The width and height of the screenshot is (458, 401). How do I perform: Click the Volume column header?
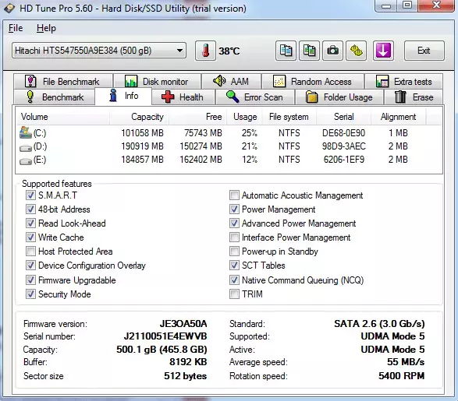[62, 117]
